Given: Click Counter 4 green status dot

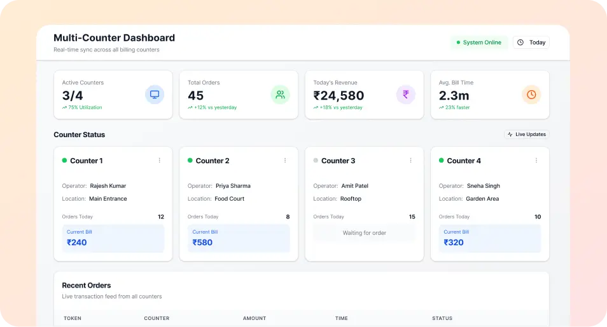Looking at the screenshot, I should point(442,161).
